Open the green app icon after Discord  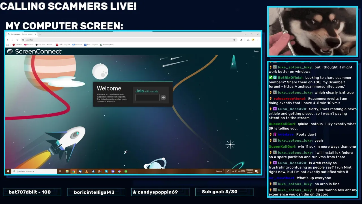click(126, 171)
